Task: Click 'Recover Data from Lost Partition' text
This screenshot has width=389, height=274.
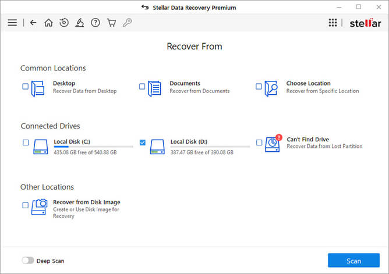Action: click(x=324, y=146)
